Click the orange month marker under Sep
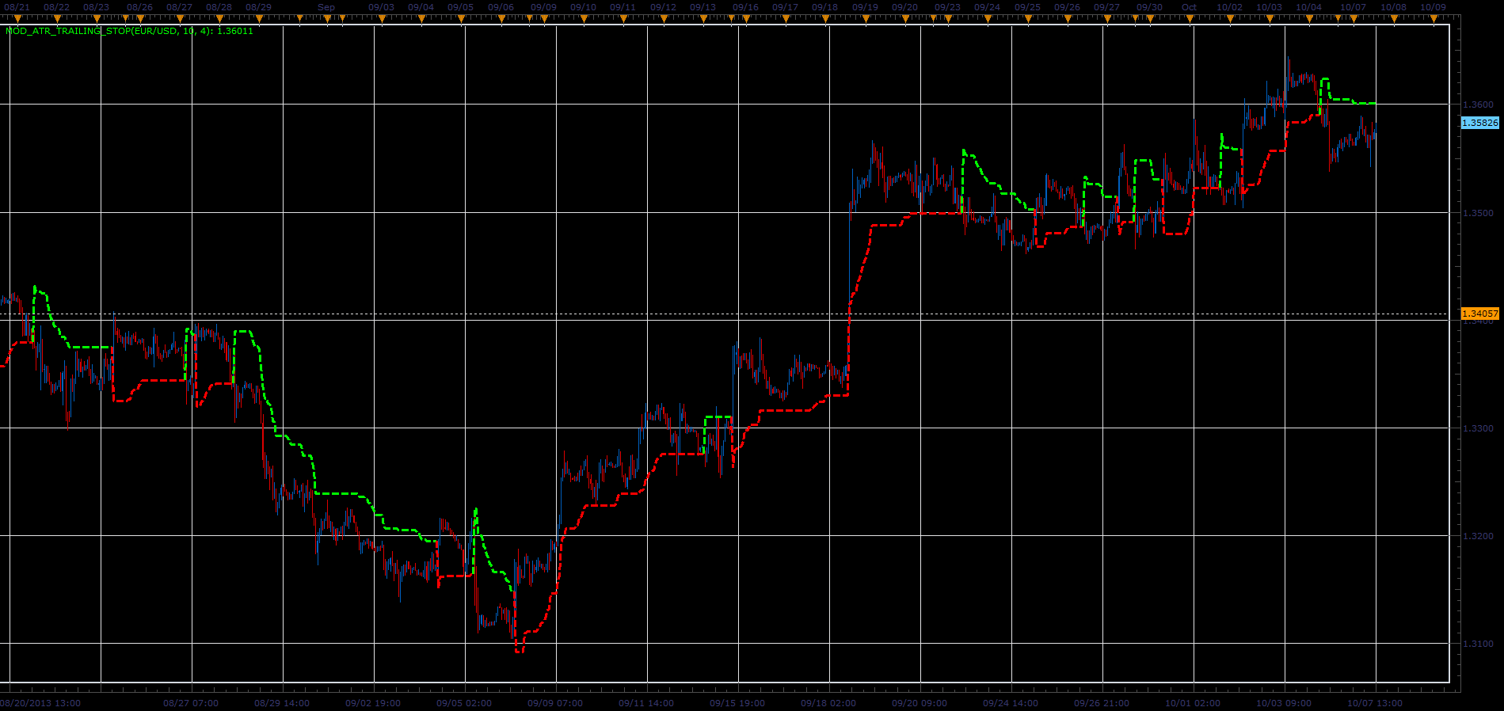 (x=326, y=18)
